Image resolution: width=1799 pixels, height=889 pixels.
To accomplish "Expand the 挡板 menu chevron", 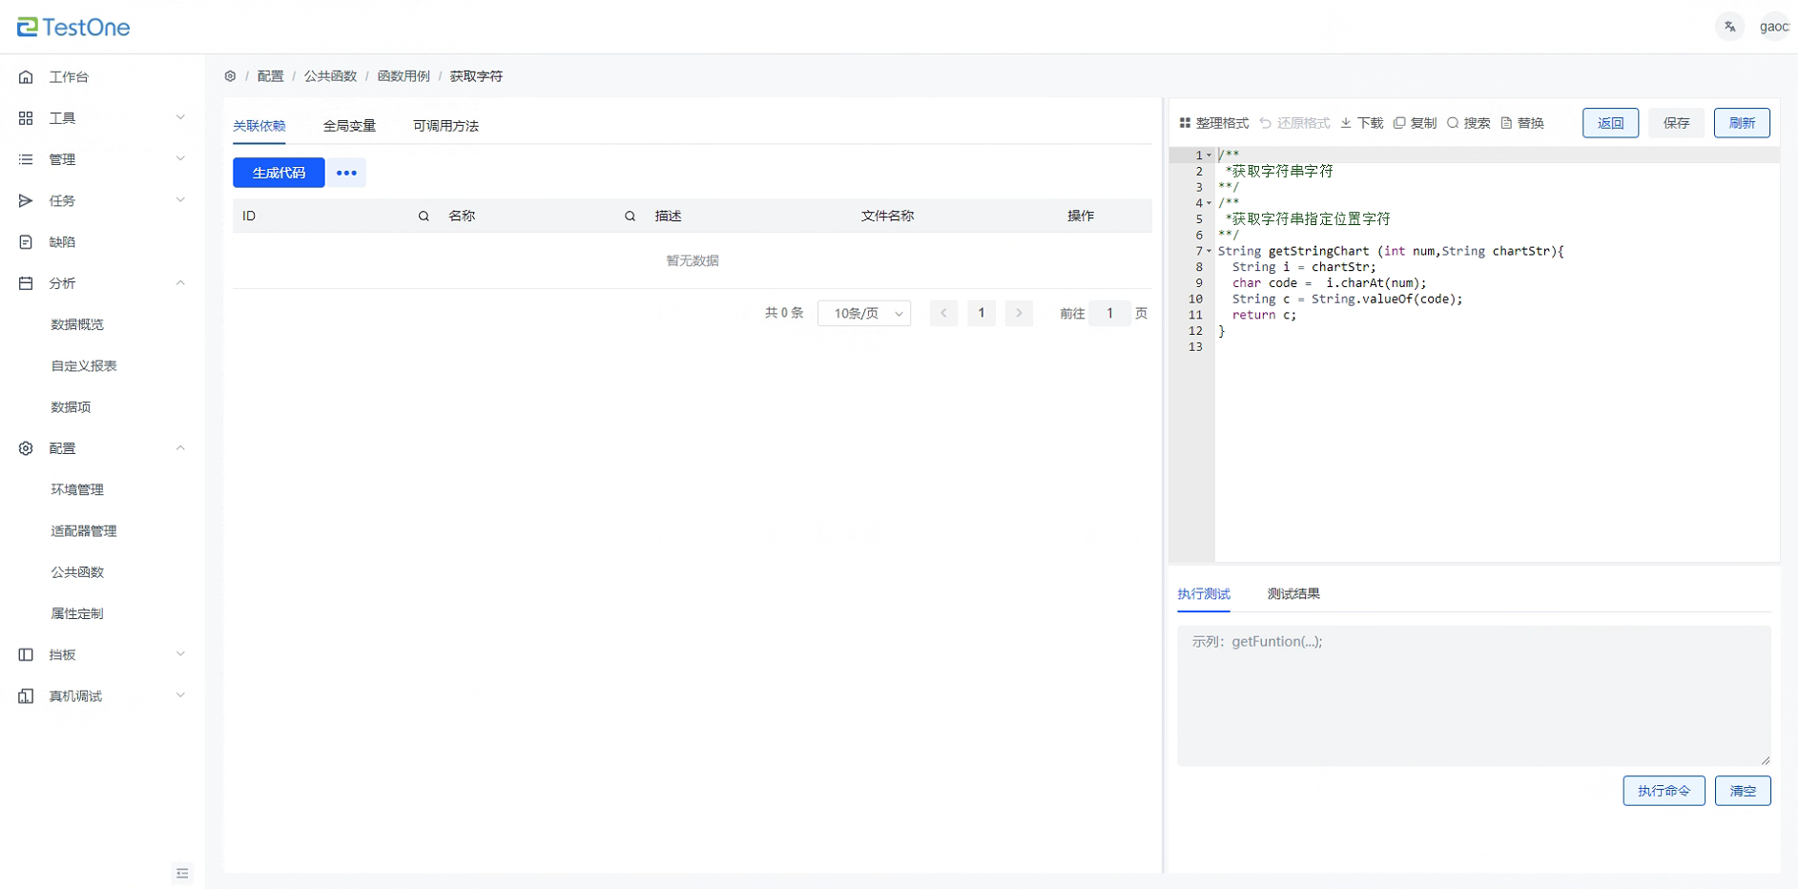I will click(180, 653).
